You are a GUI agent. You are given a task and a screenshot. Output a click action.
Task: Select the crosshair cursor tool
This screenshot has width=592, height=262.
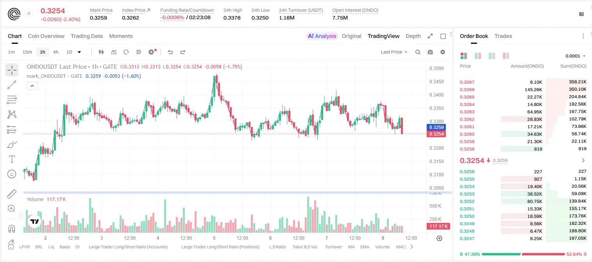(12, 70)
